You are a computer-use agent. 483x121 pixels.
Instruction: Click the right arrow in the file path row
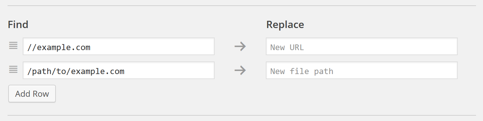240,71
